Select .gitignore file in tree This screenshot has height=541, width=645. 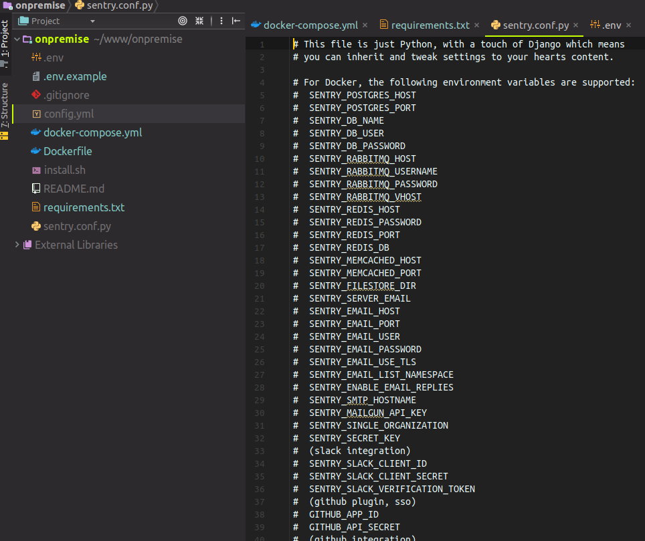tap(66, 96)
